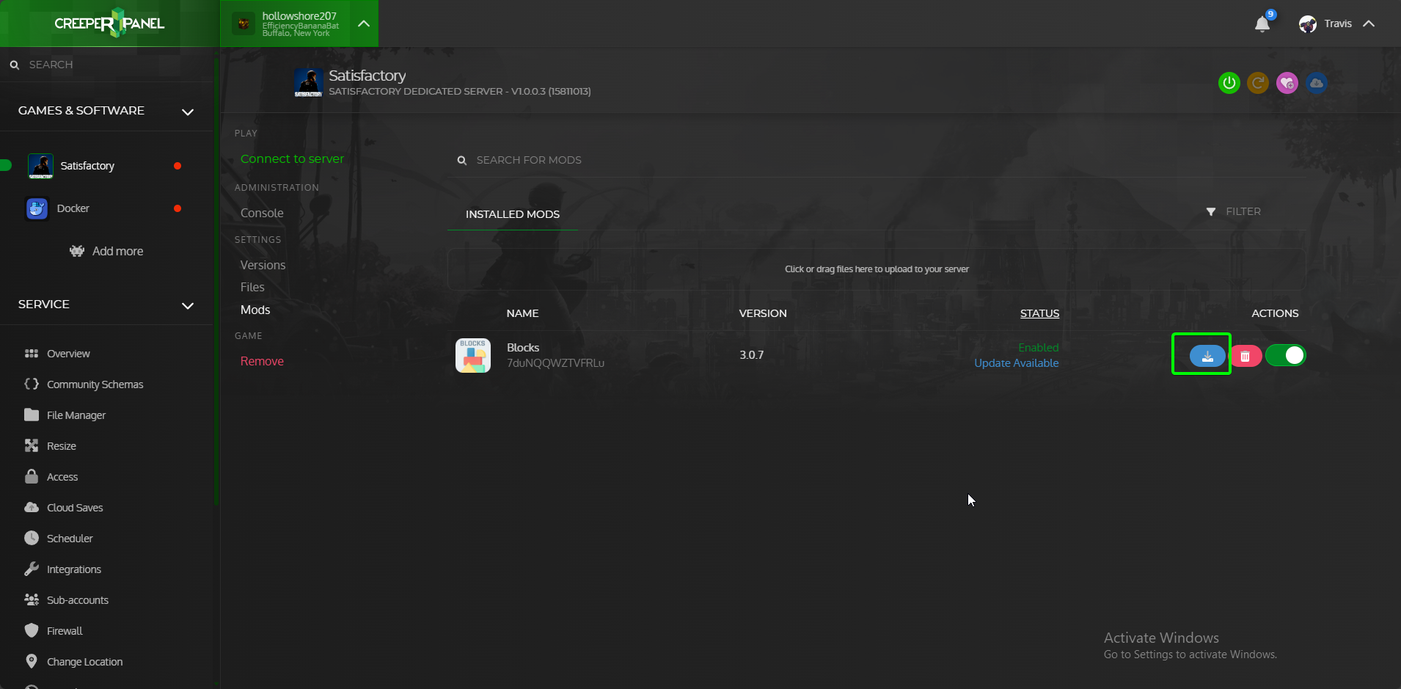Screen dimensions: 1401x689
Task: Click the search magnifier icon in sidebar
Action: (x=14, y=65)
